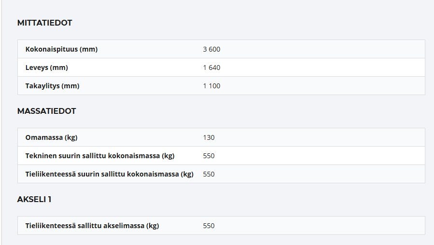Click the (kg) unit in Omamassa label
Image resolution: width=434 pixels, height=245 pixels.
pyautogui.click(x=71, y=137)
